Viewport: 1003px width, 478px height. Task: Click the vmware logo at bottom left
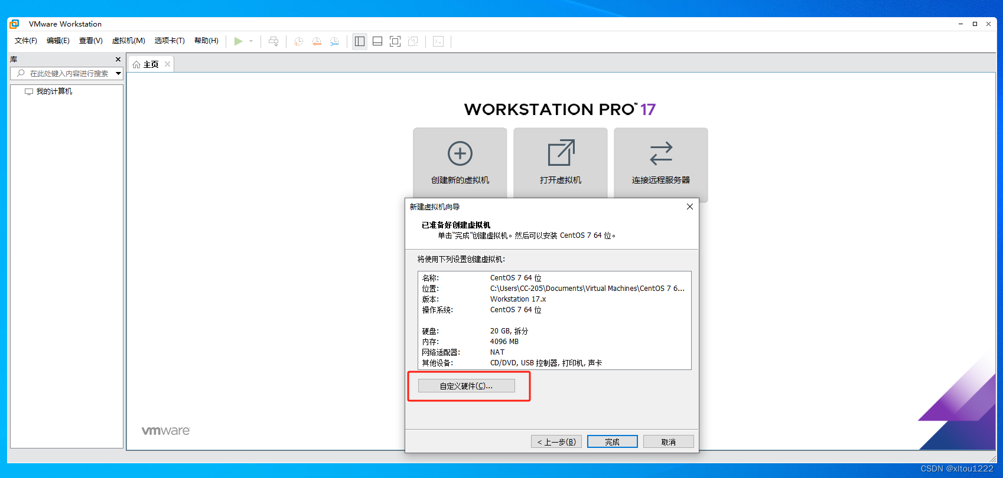tap(166, 431)
